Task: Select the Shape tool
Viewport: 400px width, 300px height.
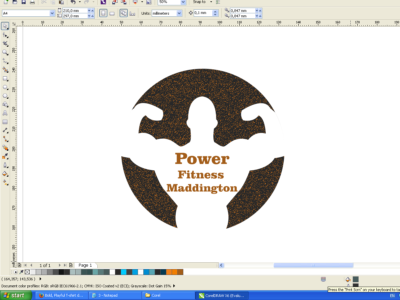Action: [x=5, y=35]
